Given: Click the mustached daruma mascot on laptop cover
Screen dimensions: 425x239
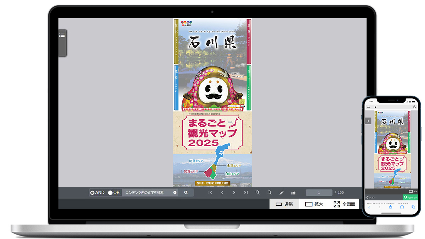Looking at the screenshot, I should (x=212, y=89).
